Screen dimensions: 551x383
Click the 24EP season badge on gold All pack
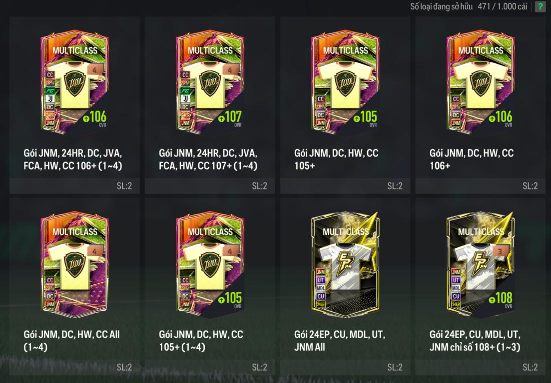[x=321, y=304]
